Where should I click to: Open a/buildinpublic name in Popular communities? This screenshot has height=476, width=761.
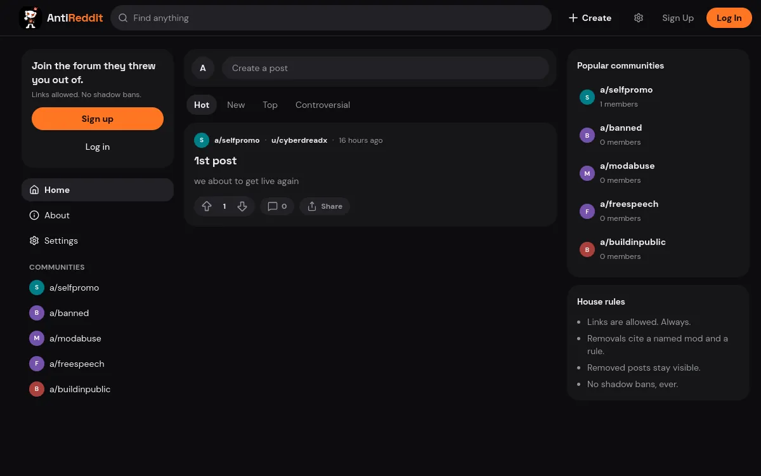click(x=633, y=242)
